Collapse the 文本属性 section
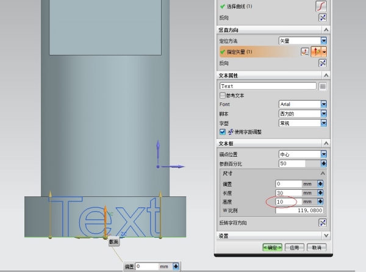This screenshot has width=366, height=272. (x=326, y=76)
